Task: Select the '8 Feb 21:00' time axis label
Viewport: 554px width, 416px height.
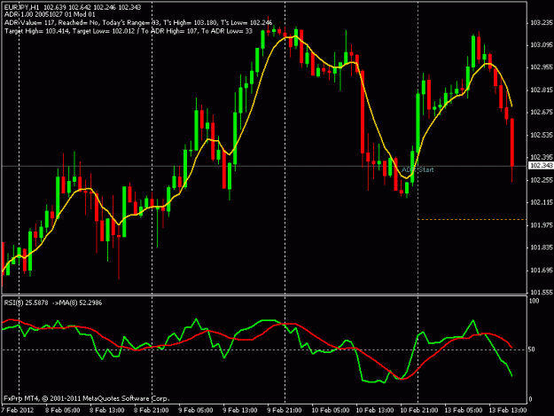Action: pyautogui.click(x=152, y=411)
